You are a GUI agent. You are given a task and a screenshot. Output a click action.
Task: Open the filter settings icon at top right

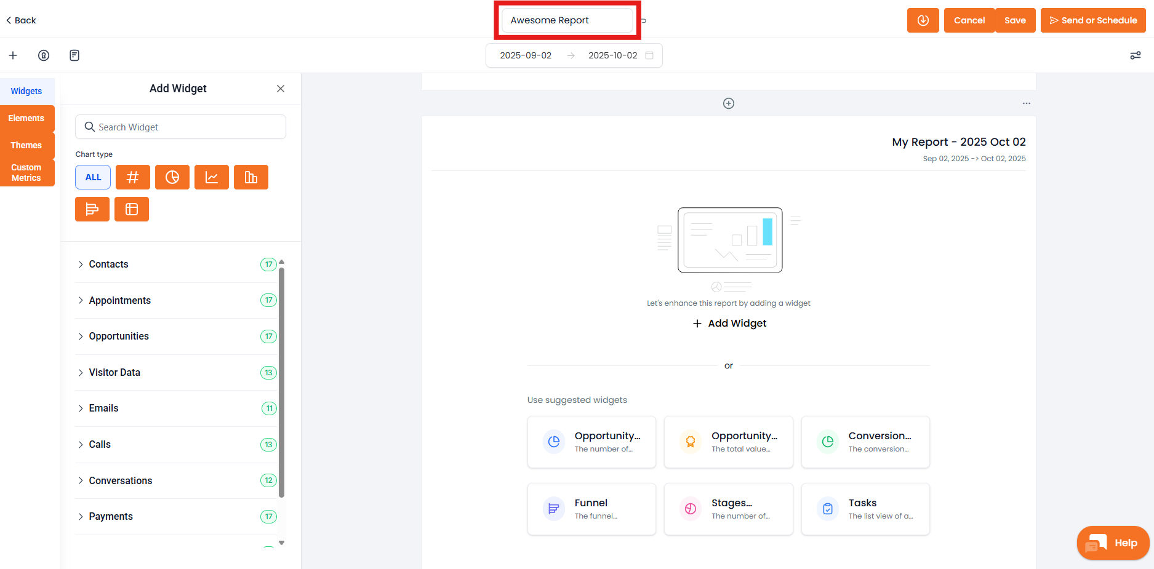tap(1136, 55)
